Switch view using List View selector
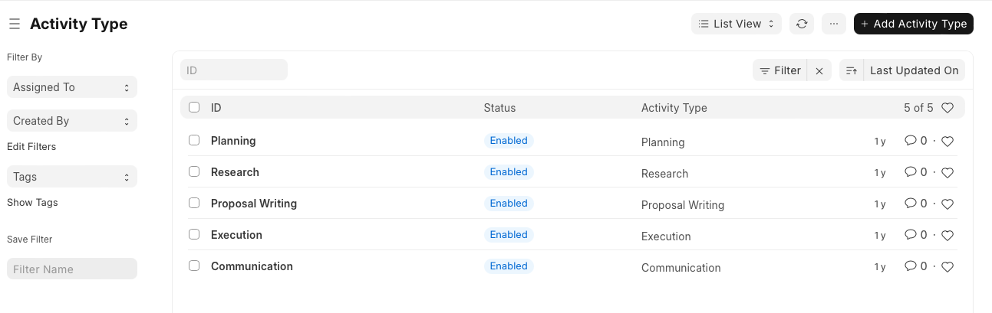992x313 pixels. pyautogui.click(x=737, y=24)
